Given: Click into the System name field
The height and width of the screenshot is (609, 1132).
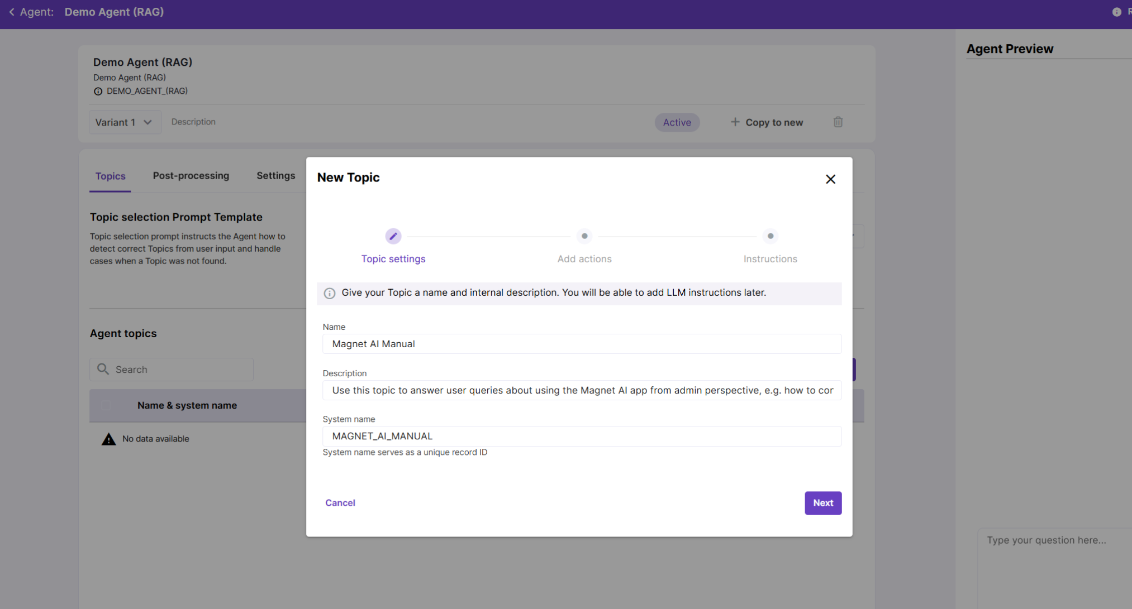Looking at the screenshot, I should coord(581,436).
